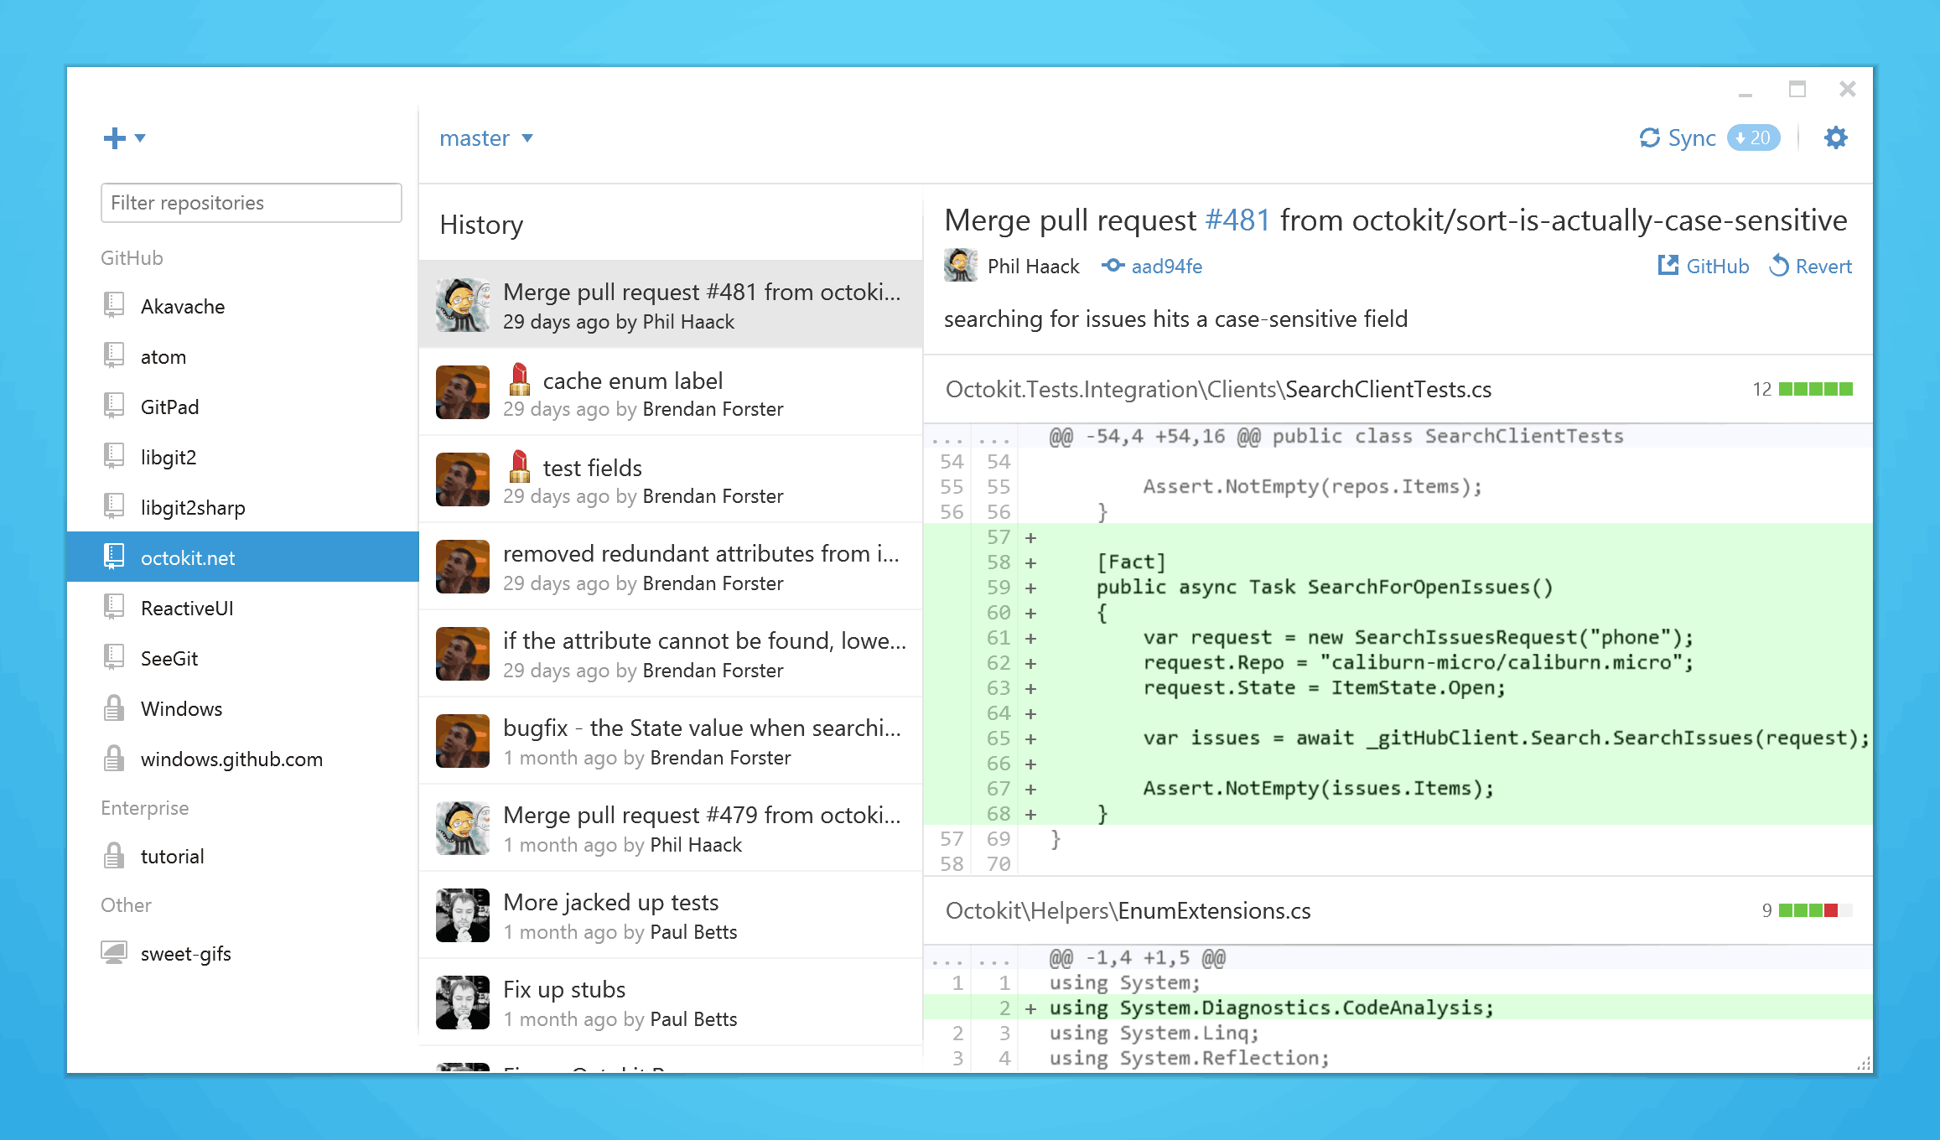Click lipstick emoji on cache enum label
Viewport: 1940px width, 1140px height.
520,379
